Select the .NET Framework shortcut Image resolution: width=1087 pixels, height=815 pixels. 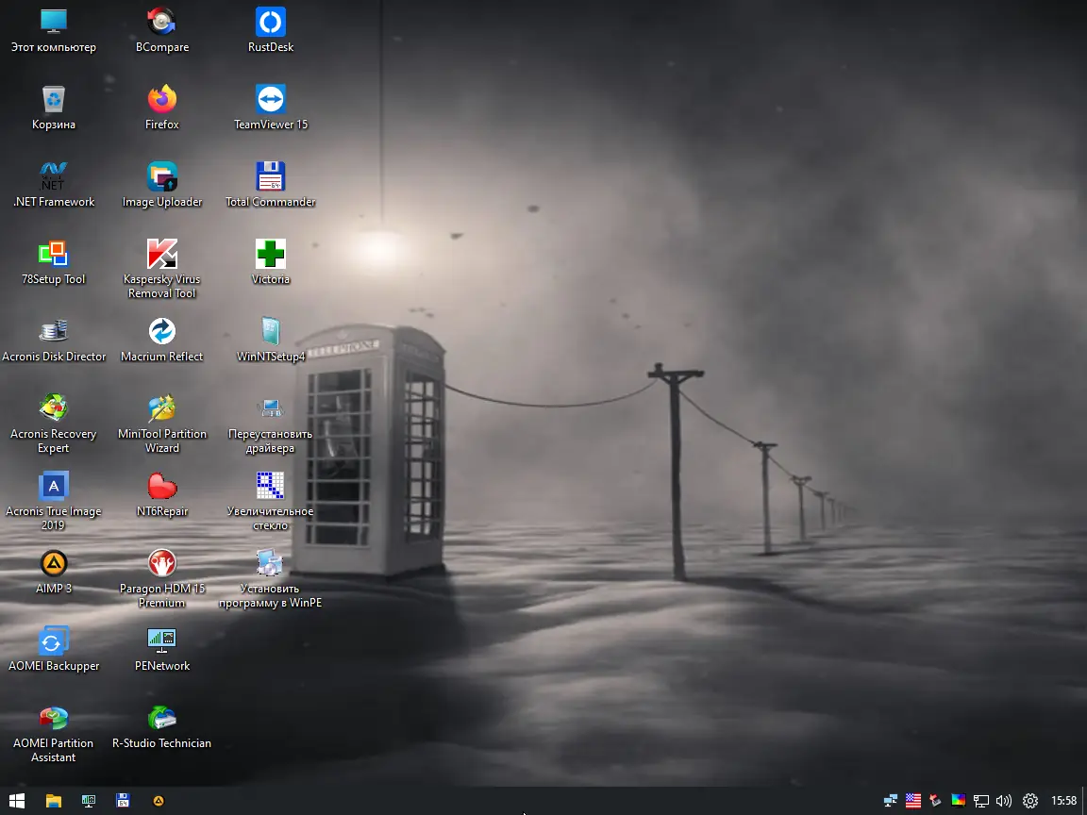(54, 186)
